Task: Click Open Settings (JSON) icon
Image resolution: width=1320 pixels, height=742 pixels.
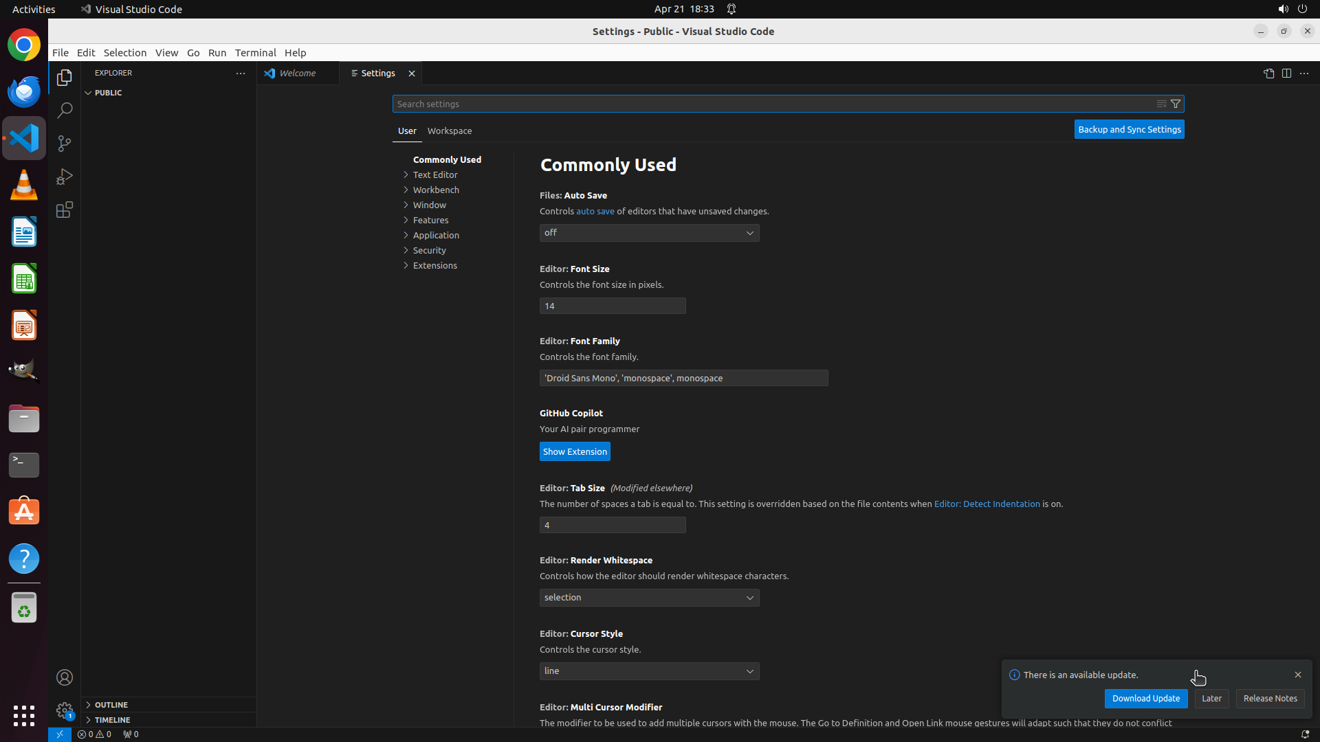Action: pos(1268,73)
